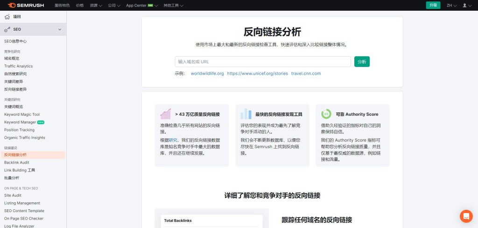Screen dimensions: 478x228
Task: Open the 研究 link in first card
Action: (x=173, y=140)
